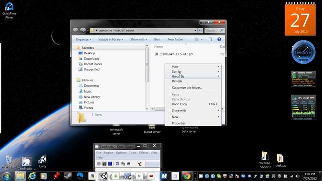Image resolution: width=322 pixels, height=181 pixels.
Task: Click the calendar gadget showing 27
Action: (300, 19)
